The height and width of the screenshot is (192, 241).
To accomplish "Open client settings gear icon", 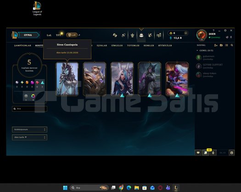I will [x=225, y=31].
